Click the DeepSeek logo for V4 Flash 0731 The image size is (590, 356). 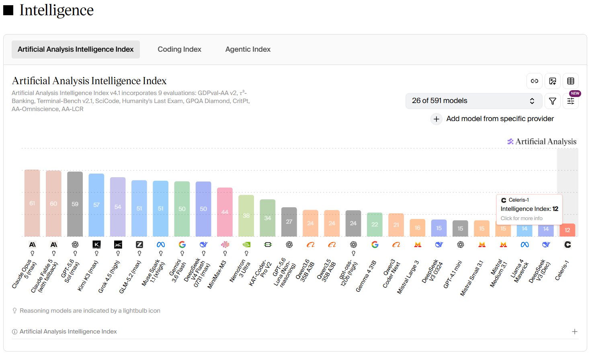point(204,245)
